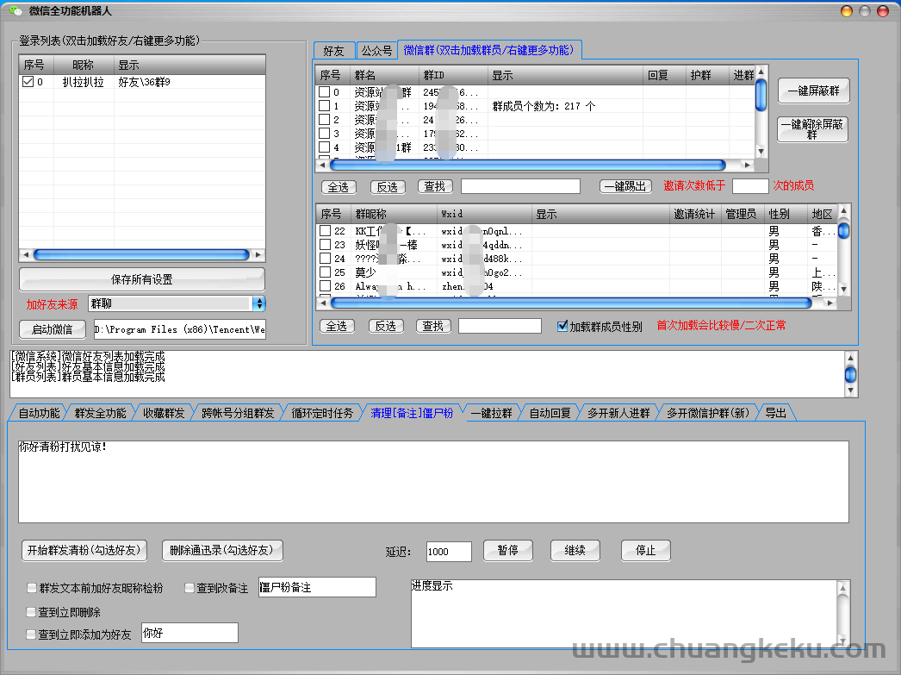Click the 群ID column header
This screenshot has width=901, height=675.
point(453,75)
